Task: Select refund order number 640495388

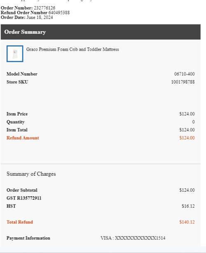Action: click(x=59, y=13)
